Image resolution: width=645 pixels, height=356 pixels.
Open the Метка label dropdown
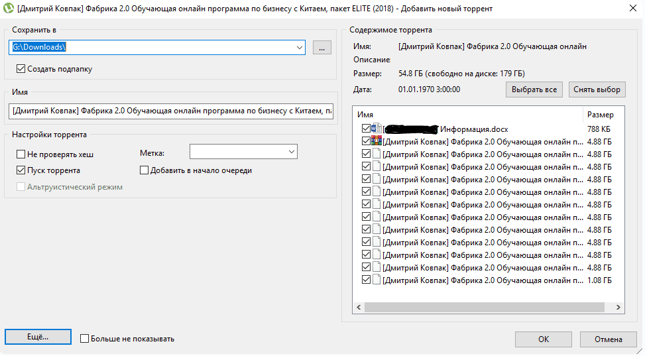click(x=291, y=152)
